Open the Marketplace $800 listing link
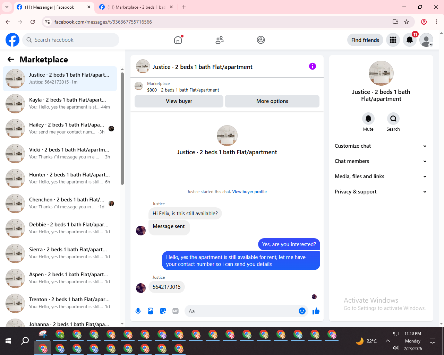 (x=183, y=90)
